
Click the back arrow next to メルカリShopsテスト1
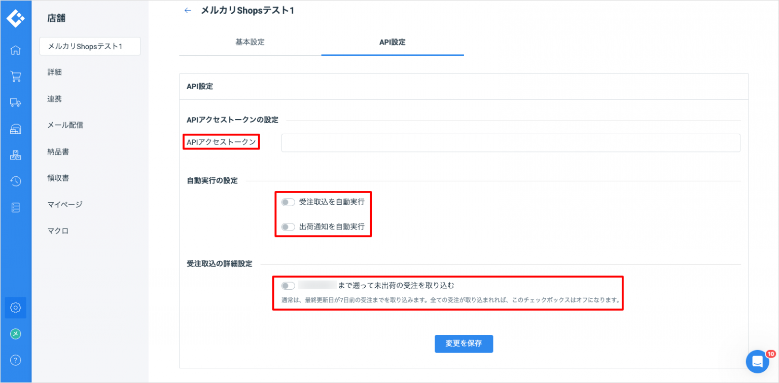(188, 10)
